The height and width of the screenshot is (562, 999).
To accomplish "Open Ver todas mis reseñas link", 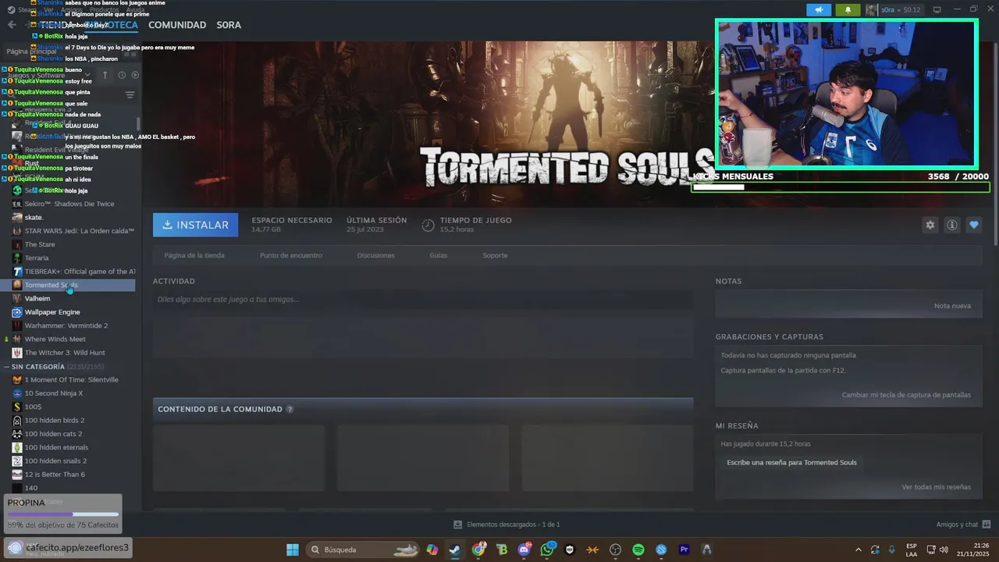I will tap(936, 487).
